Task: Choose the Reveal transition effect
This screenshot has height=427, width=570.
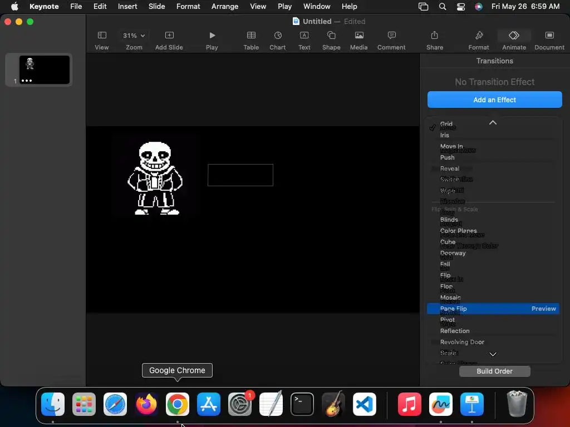Action: (x=450, y=168)
